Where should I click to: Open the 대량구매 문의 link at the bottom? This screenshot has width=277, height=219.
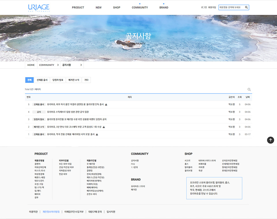(95, 212)
